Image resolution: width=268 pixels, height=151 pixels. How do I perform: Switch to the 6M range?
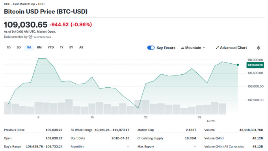[39, 48]
